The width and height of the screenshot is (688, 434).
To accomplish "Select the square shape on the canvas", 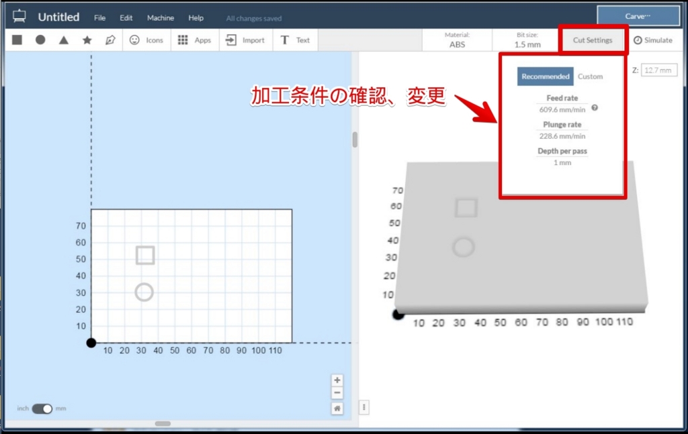I will tap(145, 256).
